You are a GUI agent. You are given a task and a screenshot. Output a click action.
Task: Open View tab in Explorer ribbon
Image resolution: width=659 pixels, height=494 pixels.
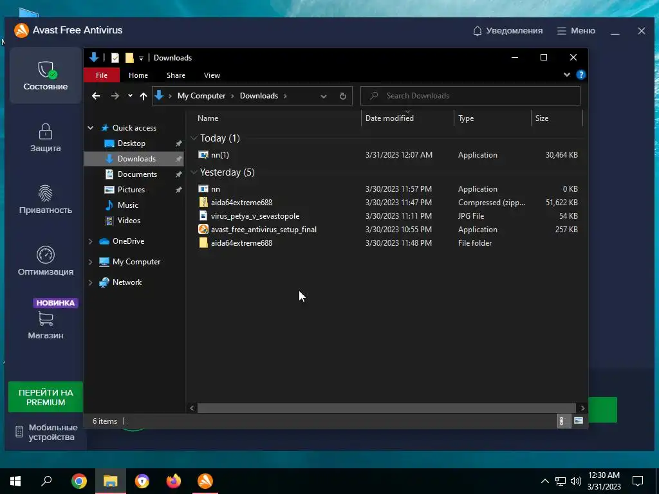pyautogui.click(x=212, y=75)
